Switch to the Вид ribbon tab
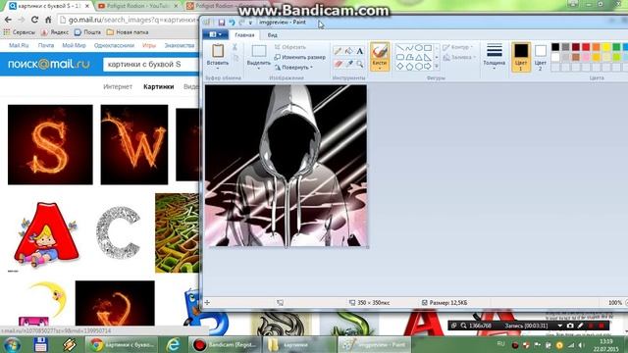Image resolution: width=628 pixels, height=353 pixels. (273, 35)
